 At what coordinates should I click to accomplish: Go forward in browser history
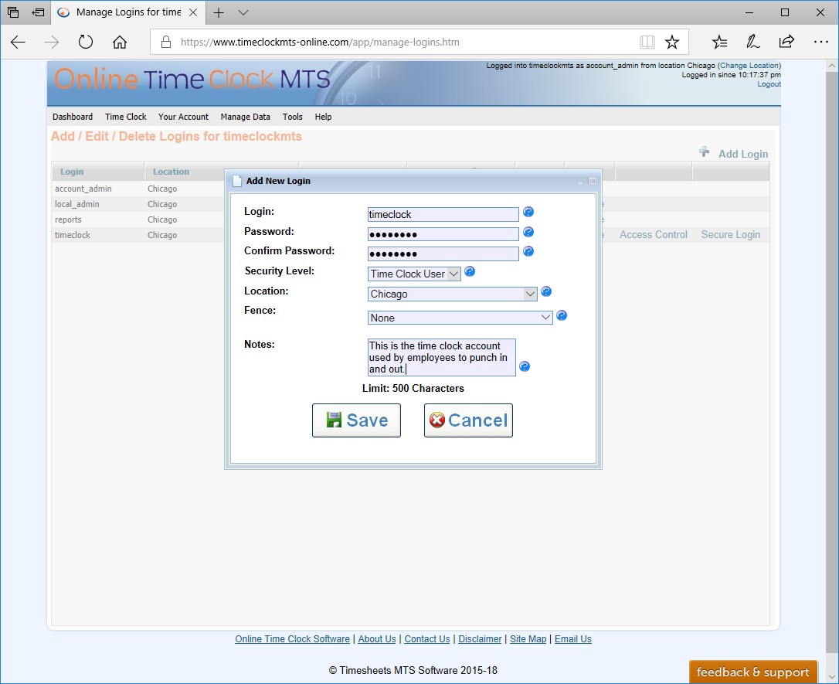[x=51, y=42]
